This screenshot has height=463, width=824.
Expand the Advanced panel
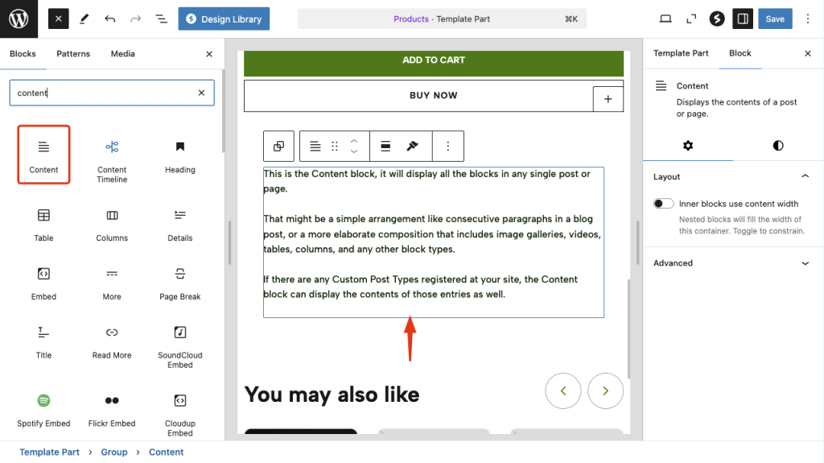tap(805, 263)
